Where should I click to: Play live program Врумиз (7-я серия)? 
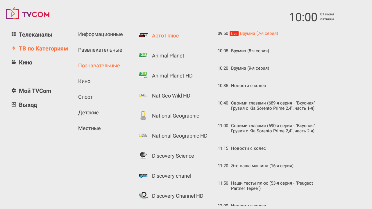point(259,33)
